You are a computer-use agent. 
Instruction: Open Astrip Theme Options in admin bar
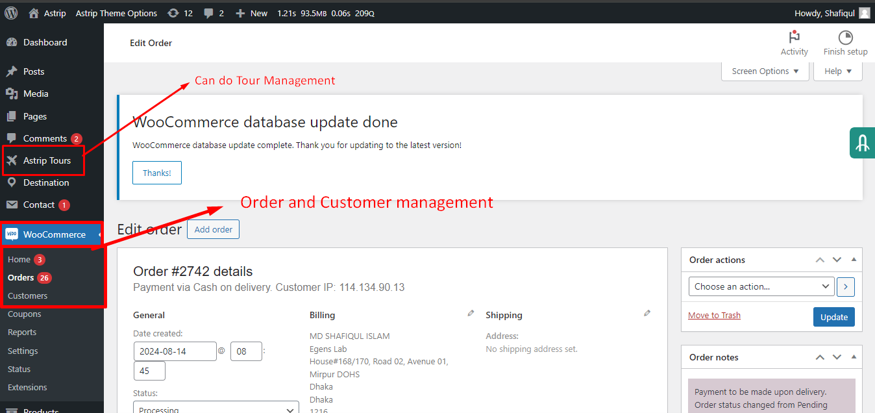point(116,13)
